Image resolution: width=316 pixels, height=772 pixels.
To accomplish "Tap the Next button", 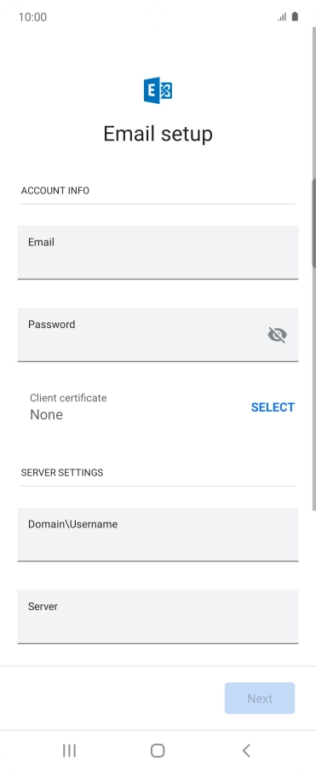I will (x=260, y=698).
